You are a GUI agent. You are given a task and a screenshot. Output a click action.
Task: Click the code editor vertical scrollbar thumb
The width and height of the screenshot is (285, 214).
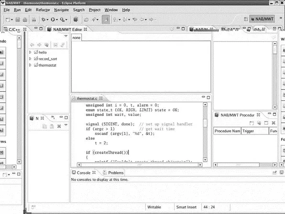[205, 123]
